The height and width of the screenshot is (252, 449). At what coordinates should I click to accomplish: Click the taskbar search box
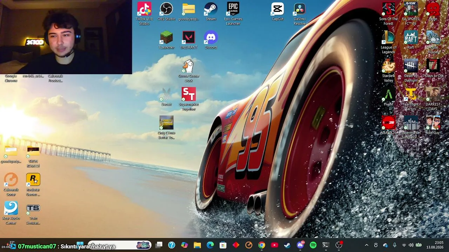click(x=119, y=245)
